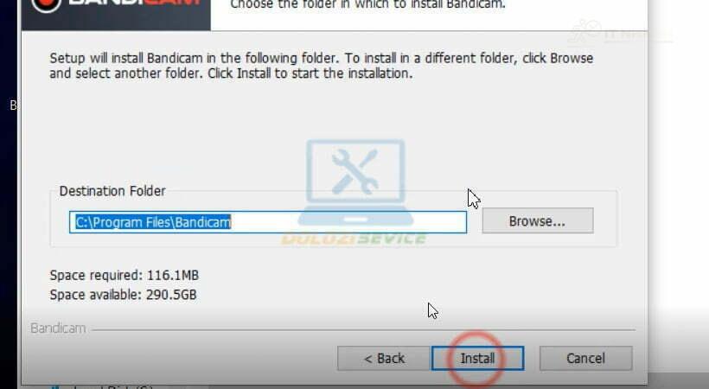The image size is (709, 389).
Task: Click the Local Disk item behind the dialog
Action: click(102, 386)
